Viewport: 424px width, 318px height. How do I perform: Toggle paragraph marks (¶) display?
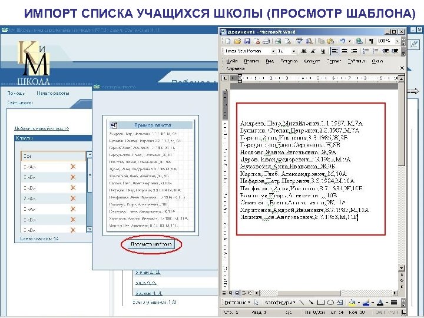click(x=371, y=41)
